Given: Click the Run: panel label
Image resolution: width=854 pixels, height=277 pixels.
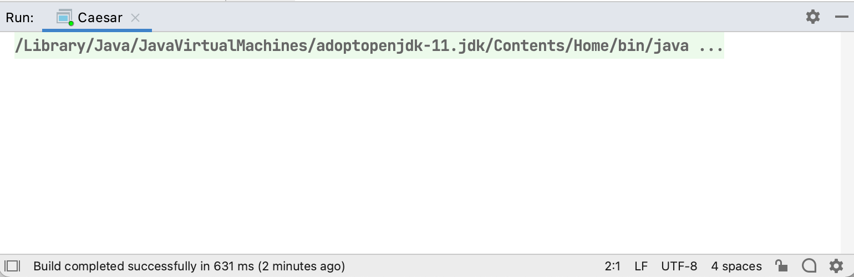Looking at the screenshot, I should coord(20,18).
